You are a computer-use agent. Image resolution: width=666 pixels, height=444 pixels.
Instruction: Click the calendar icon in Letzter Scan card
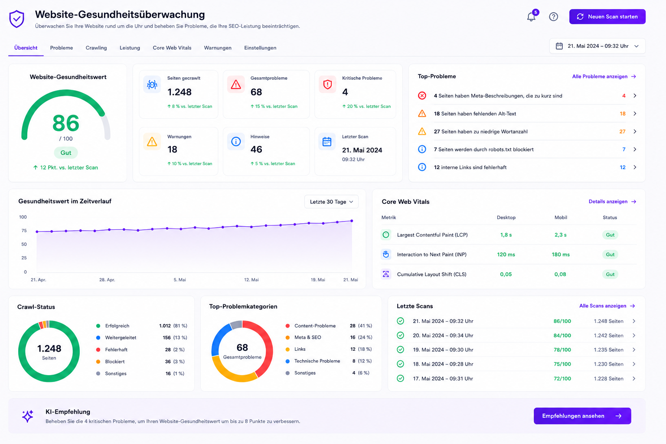click(327, 142)
